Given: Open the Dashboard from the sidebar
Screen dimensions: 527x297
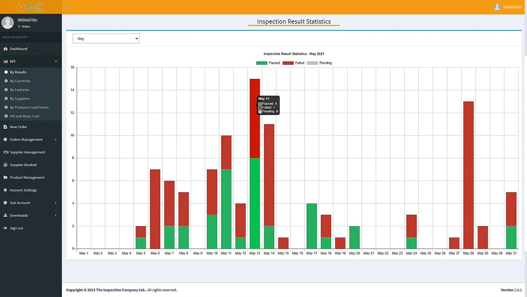Looking at the screenshot, I should (x=18, y=49).
